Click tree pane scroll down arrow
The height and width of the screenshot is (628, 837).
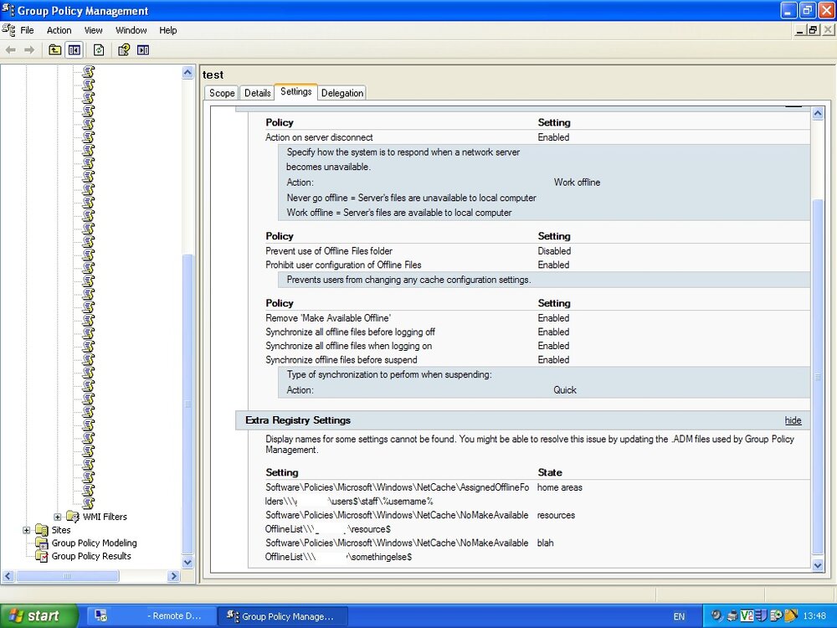coord(187,562)
